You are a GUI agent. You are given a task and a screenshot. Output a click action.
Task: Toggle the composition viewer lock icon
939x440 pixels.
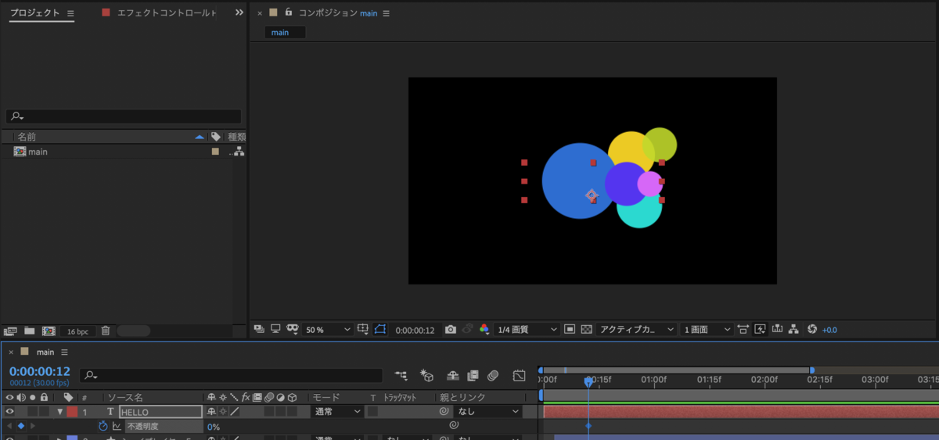tap(289, 13)
